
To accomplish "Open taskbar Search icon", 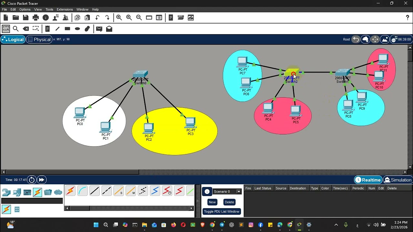I will (106, 225).
